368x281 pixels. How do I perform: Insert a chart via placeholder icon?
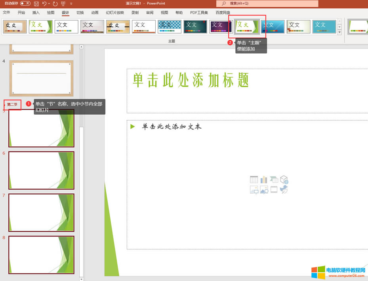point(264,180)
